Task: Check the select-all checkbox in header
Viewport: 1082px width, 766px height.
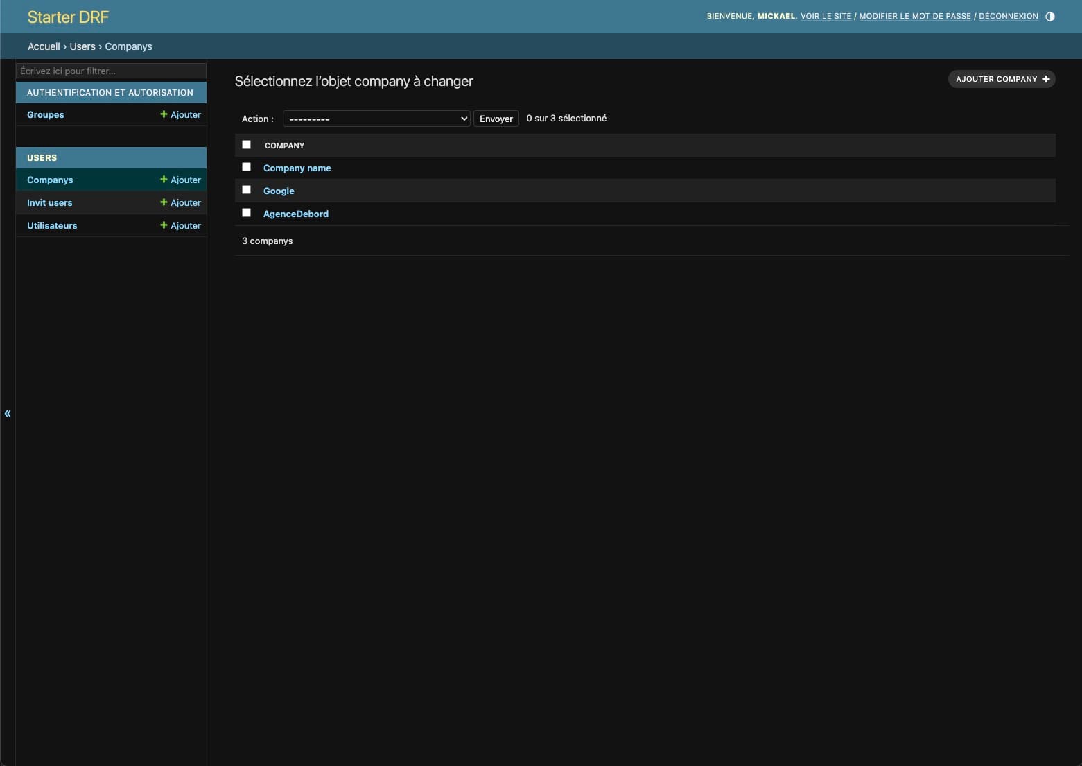Action: tap(246, 145)
